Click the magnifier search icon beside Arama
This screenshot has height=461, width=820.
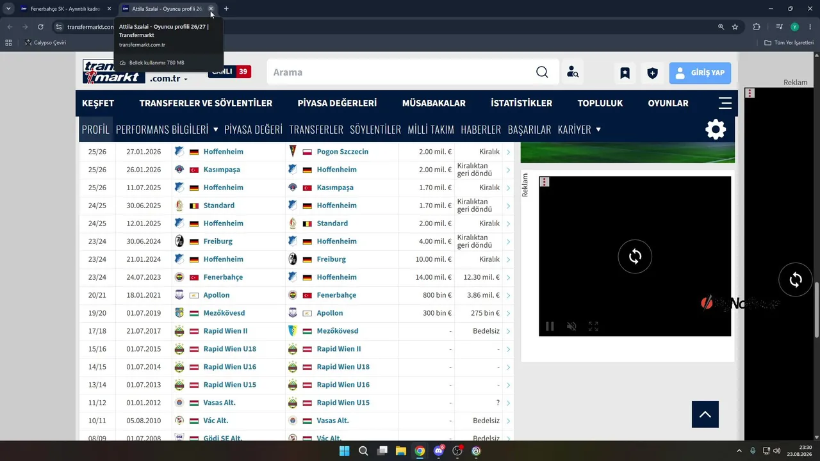(x=542, y=72)
